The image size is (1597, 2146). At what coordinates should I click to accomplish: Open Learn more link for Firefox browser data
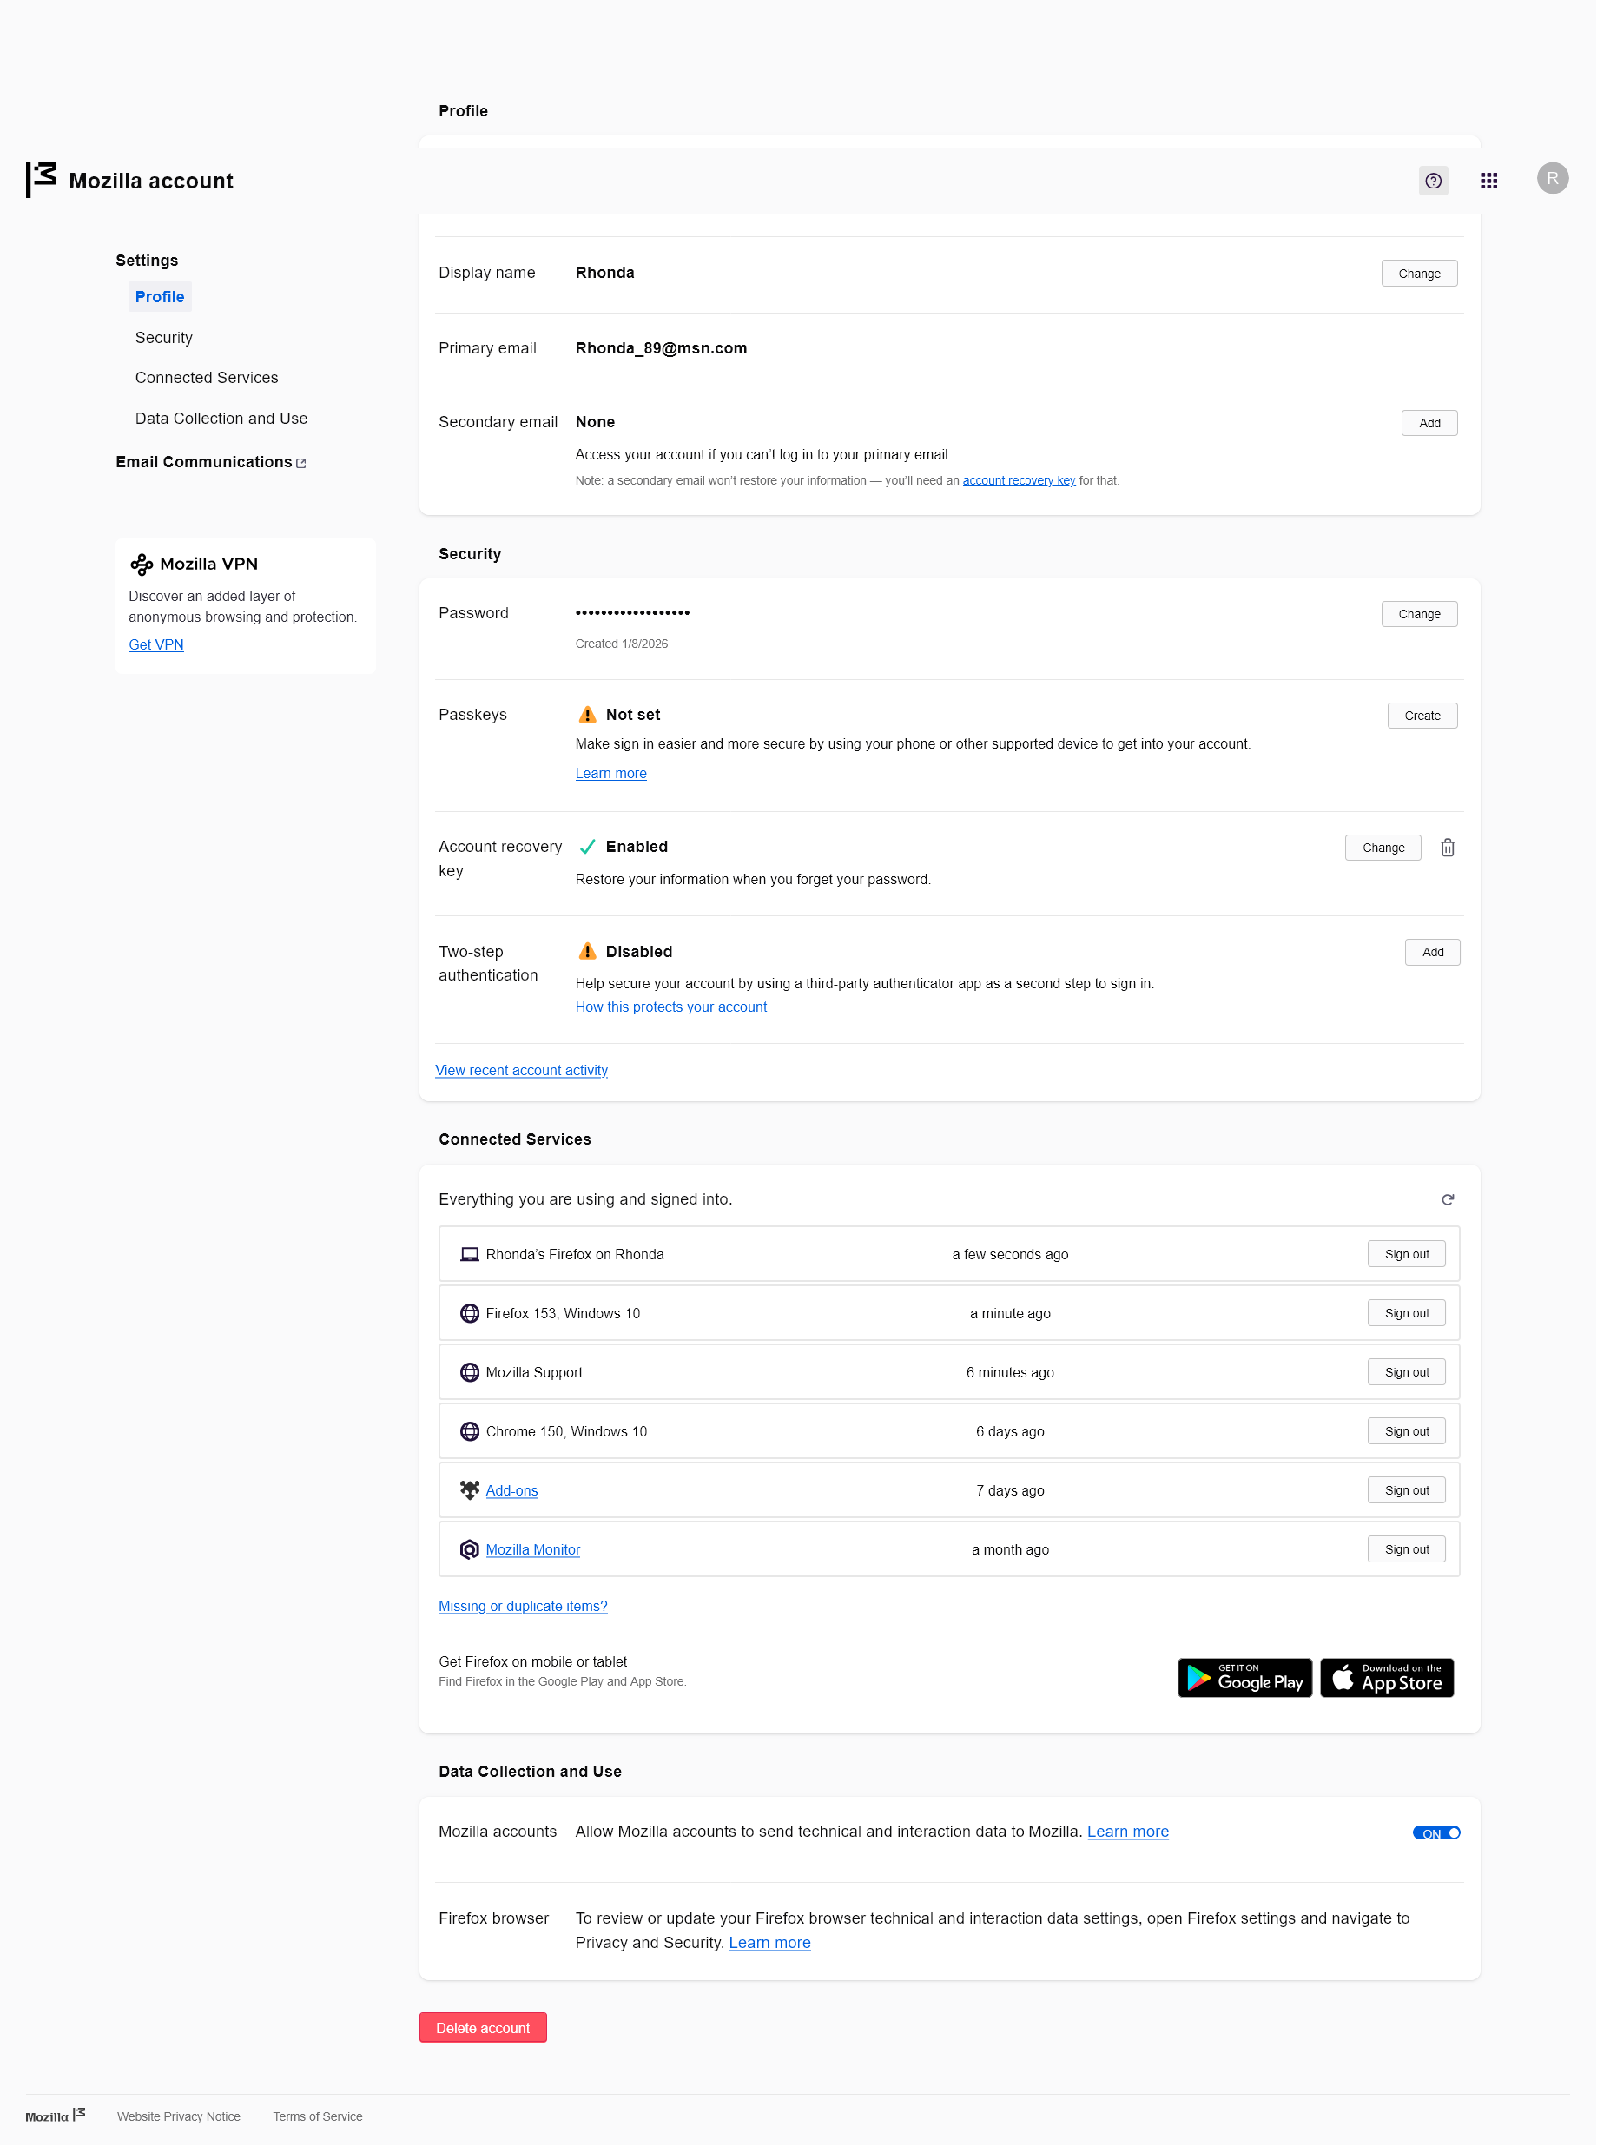pyautogui.click(x=769, y=1943)
